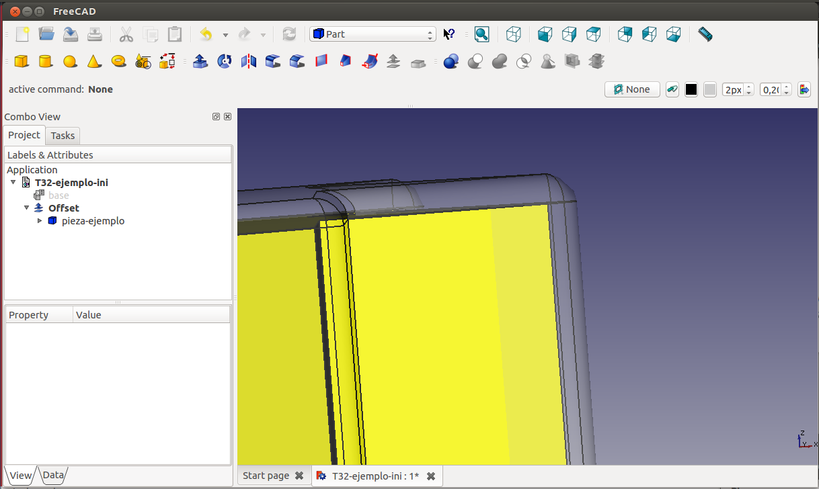Pick the black line color swatch

pyautogui.click(x=691, y=89)
